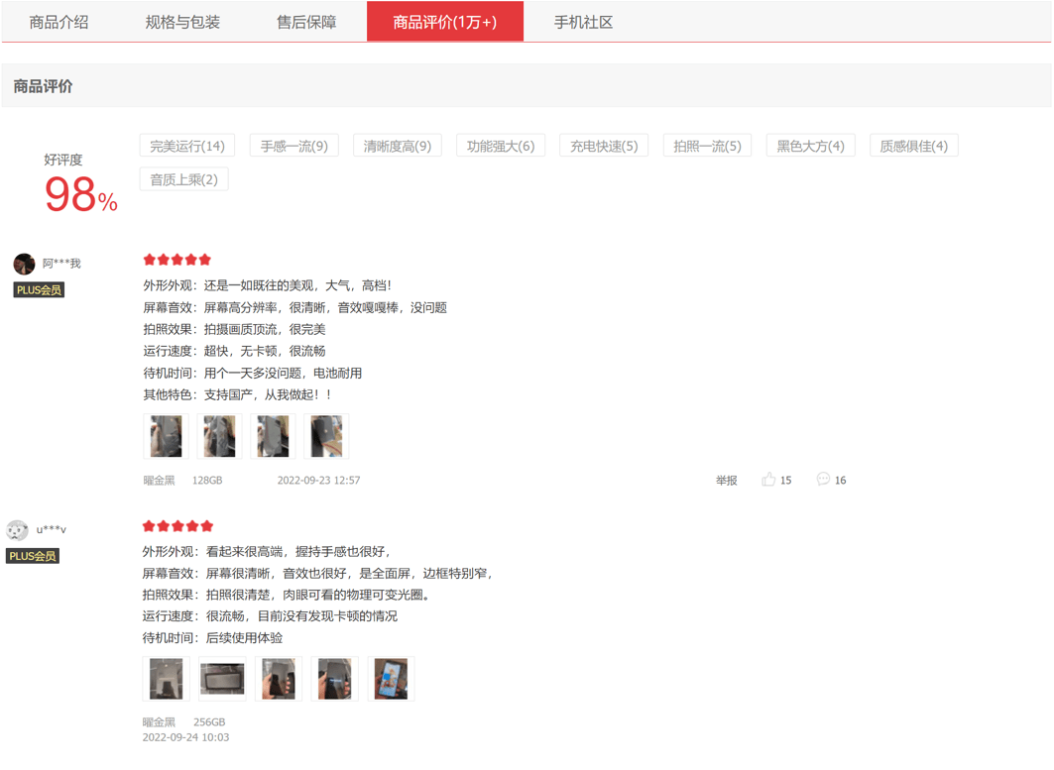The width and height of the screenshot is (1054, 770).
Task: Click 商品评价 section heading
Action: 43,86
